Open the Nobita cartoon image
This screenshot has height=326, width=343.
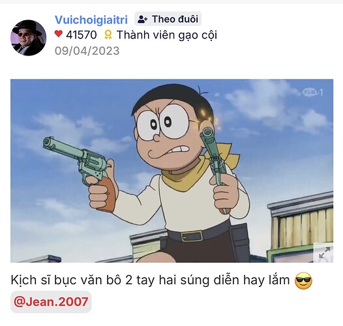point(171,171)
